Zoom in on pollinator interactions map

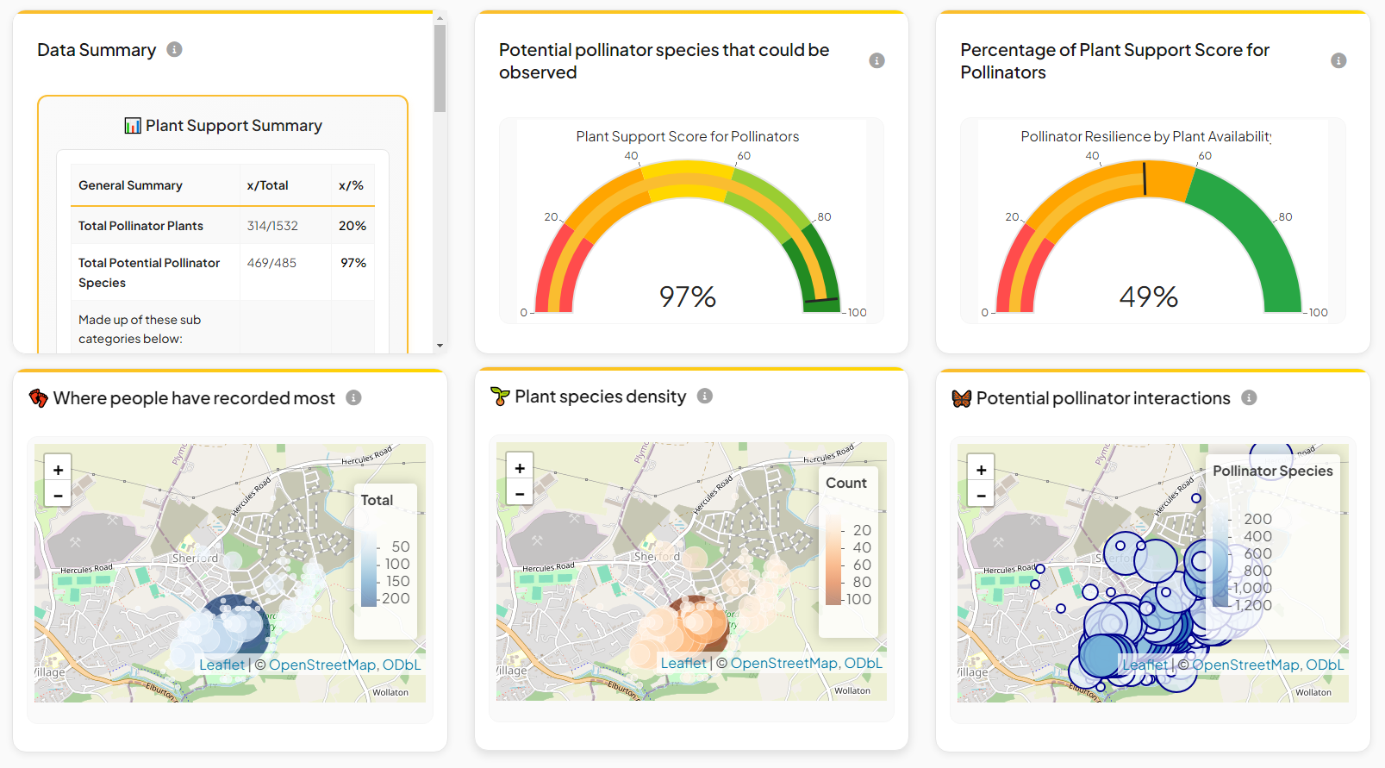coord(981,470)
